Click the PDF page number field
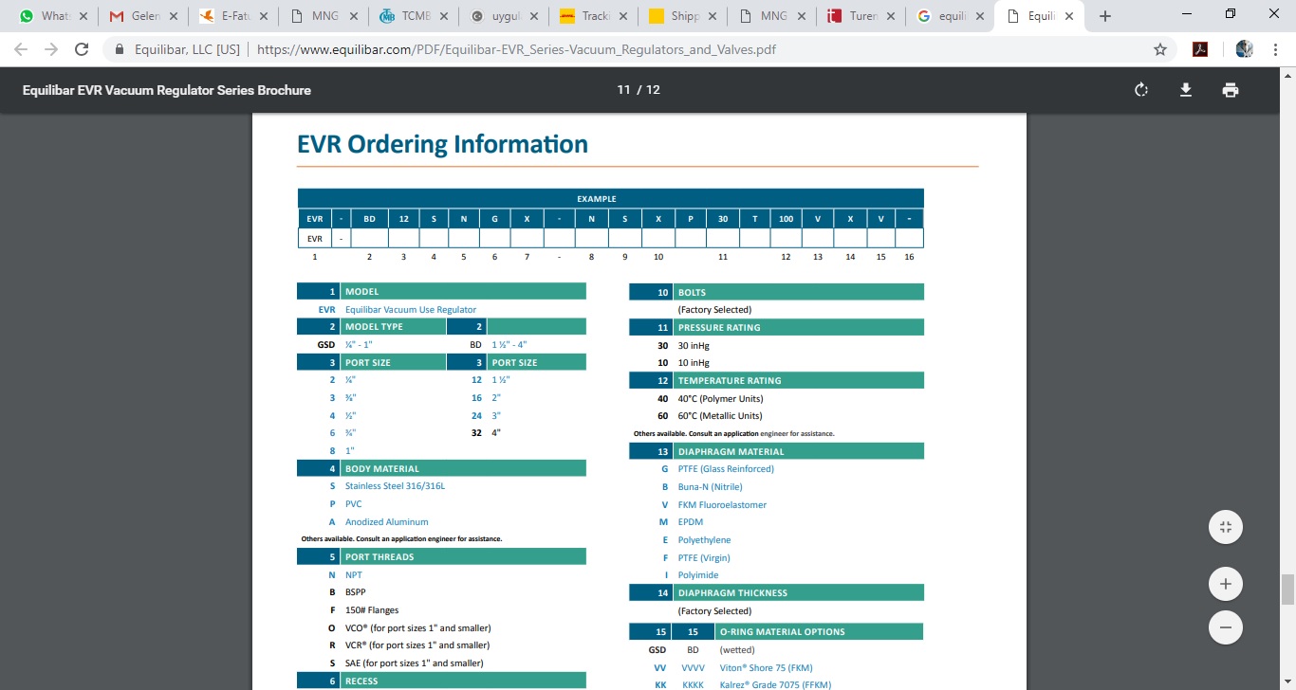Viewport: 1296px width, 690px height. click(622, 90)
